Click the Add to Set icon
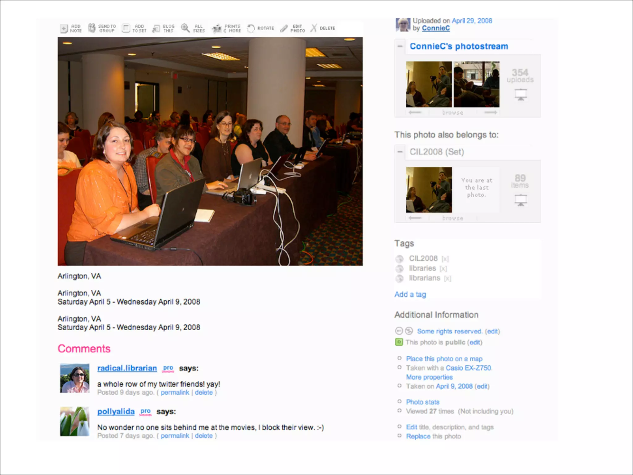 coord(126,28)
